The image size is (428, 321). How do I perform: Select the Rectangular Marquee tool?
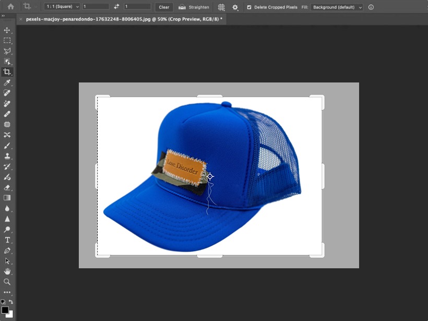coord(7,41)
